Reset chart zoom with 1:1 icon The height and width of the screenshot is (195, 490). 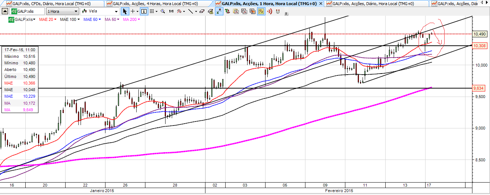click(x=171, y=11)
